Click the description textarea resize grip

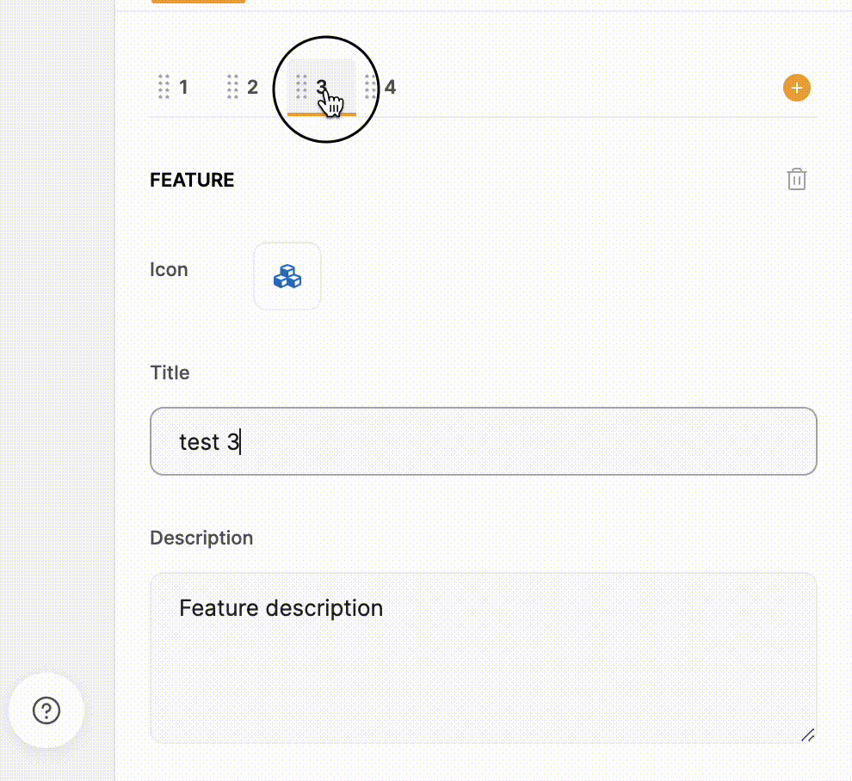[807, 735]
